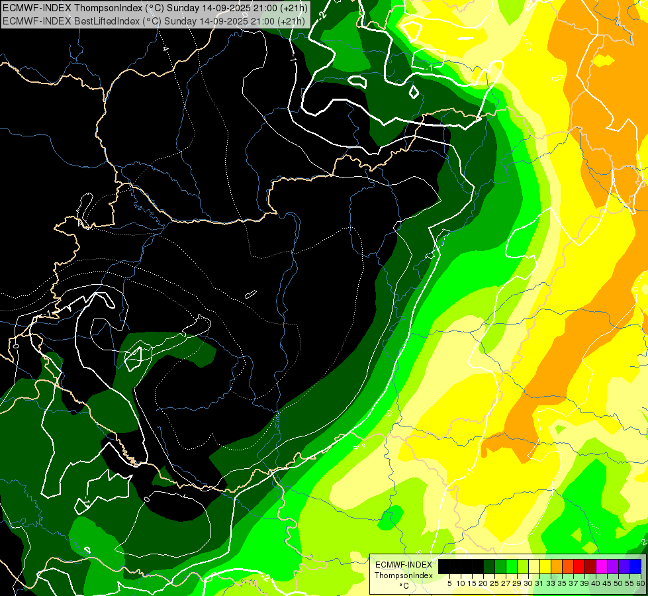This screenshot has height=596, width=648.
Task: Click the purple legend swatch (45–50)
Action: click(613, 566)
